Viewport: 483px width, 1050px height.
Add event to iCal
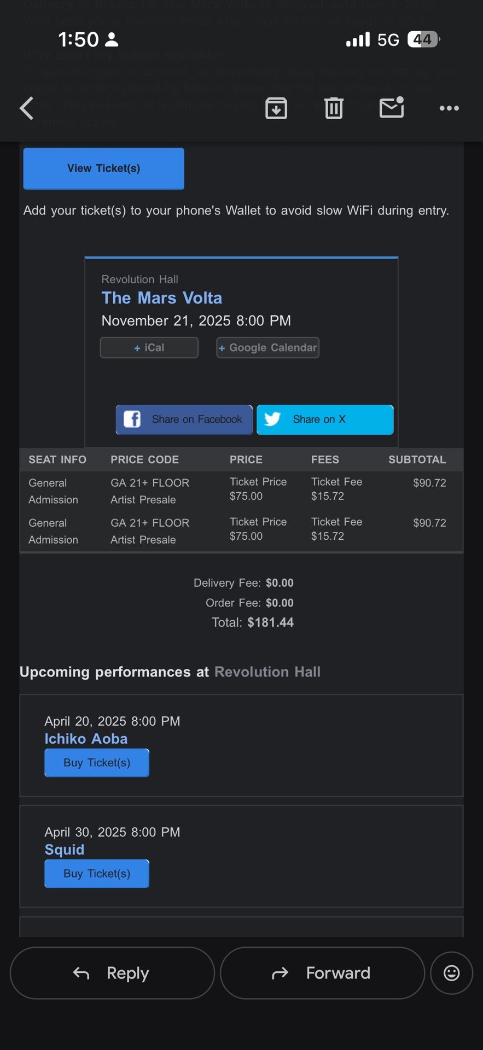coord(149,347)
